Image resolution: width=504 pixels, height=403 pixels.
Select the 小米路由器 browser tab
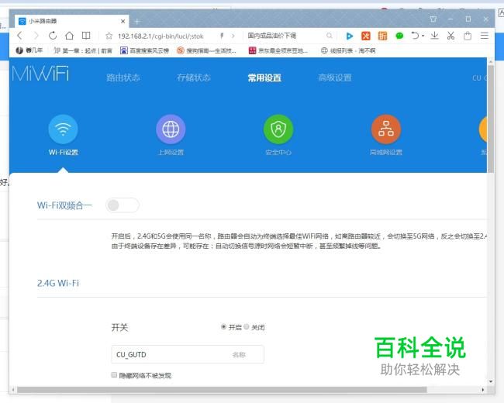[71, 21]
